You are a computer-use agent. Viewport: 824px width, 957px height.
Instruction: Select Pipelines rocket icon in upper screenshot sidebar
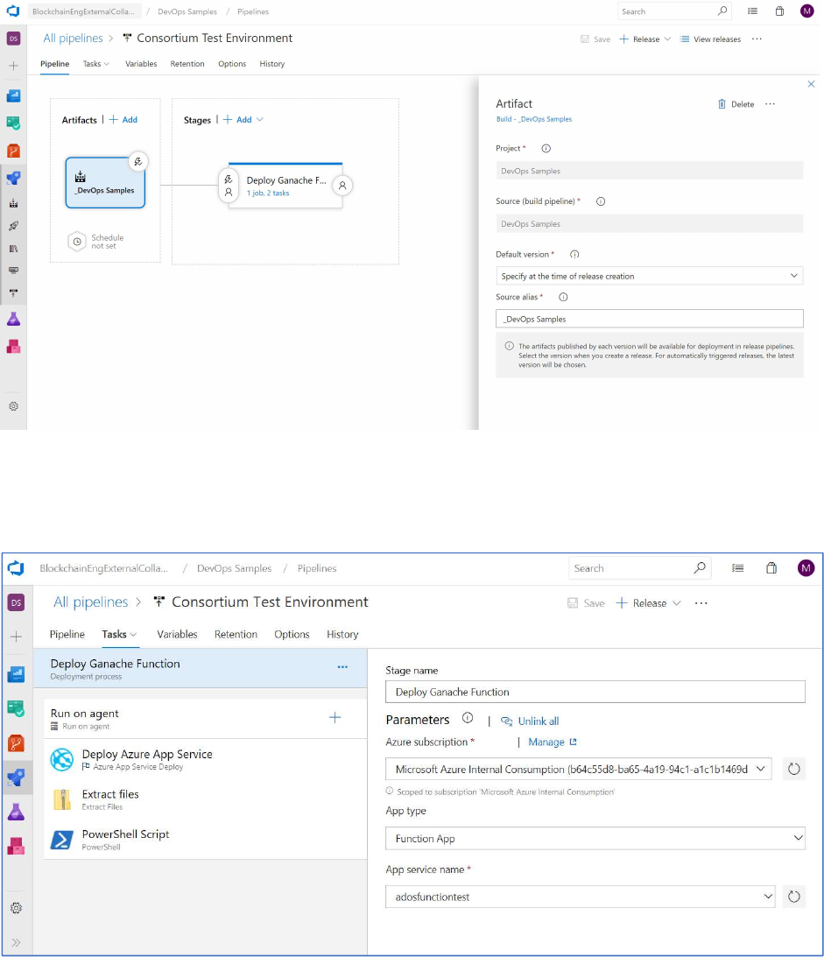pyautogui.click(x=13, y=178)
